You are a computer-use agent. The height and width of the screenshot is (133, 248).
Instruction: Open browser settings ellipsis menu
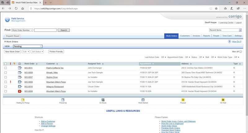pos(245,9)
